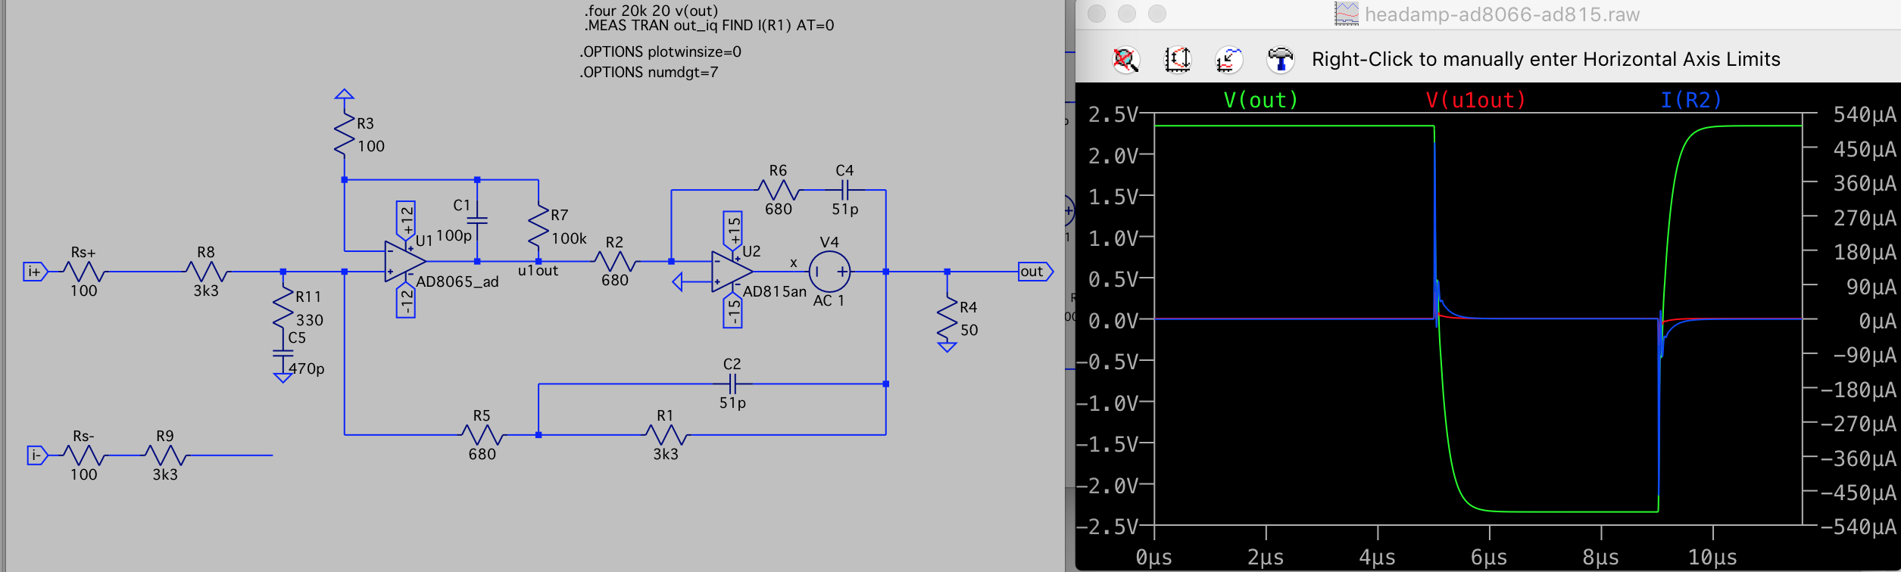Image resolution: width=1901 pixels, height=572 pixels.
Task: Click the 540µA label on right axis
Action: 1865,114
